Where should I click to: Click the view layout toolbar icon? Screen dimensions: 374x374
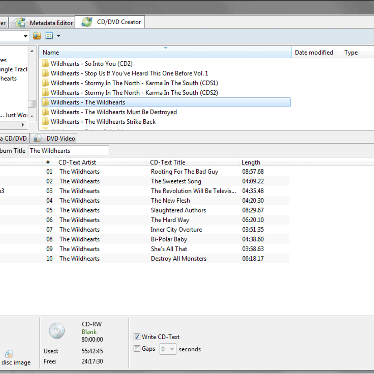49,36
